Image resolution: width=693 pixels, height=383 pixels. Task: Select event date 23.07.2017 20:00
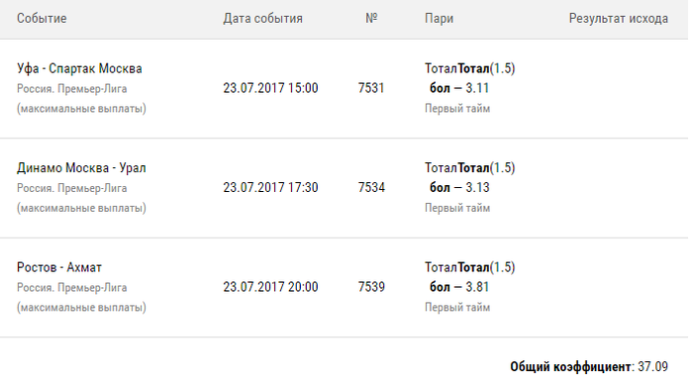click(270, 287)
